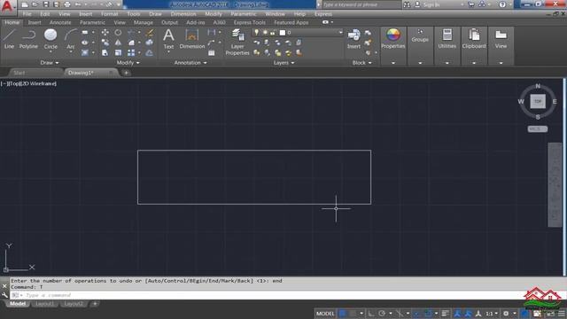Select the Line tool in Draw panel
Screen dimensions: 567x319
click(9, 39)
